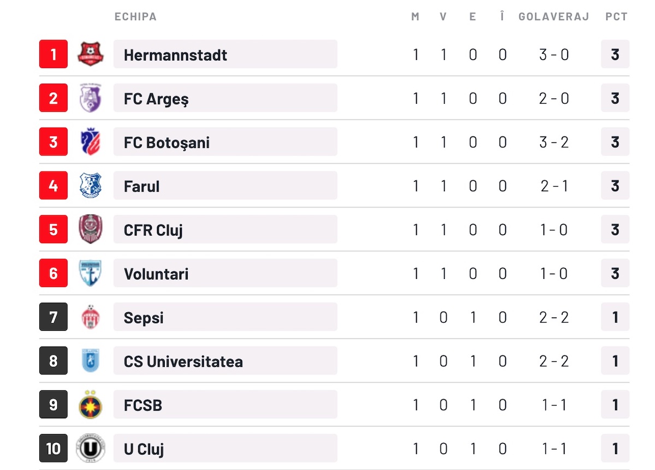Open the FCSB team name link
The height and width of the screenshot is (470, 655).
pos(143,405)
